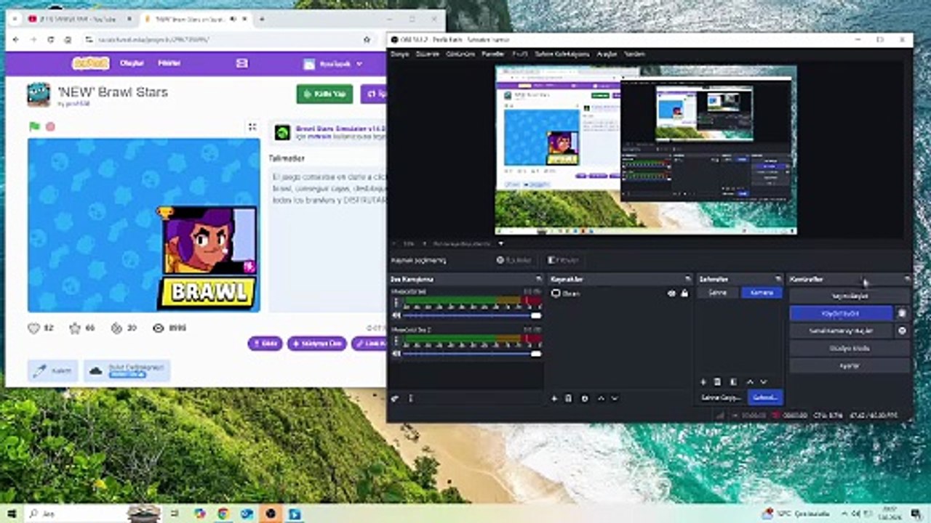Click the green flag on Scratch project
931x523 pixels.
(33, 126)
